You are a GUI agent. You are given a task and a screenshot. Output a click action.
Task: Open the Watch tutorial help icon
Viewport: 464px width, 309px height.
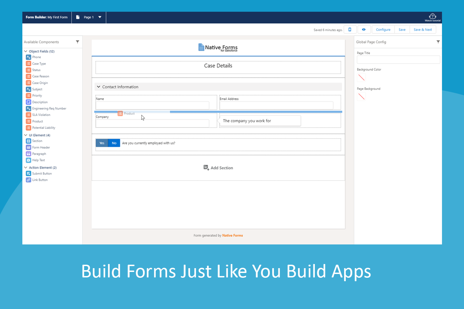432,17
